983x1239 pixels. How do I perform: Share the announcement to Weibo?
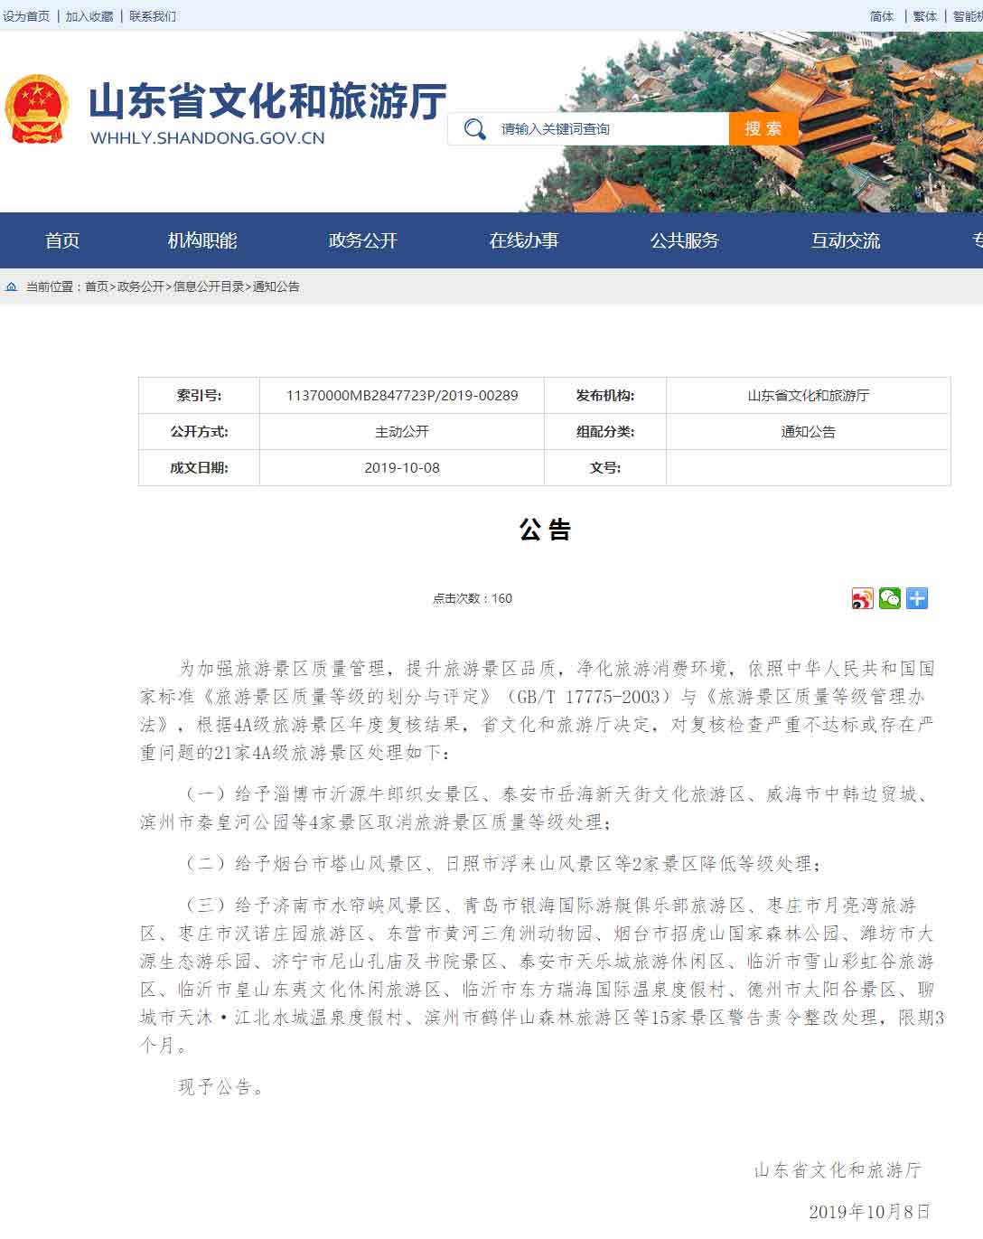(863, 598)
